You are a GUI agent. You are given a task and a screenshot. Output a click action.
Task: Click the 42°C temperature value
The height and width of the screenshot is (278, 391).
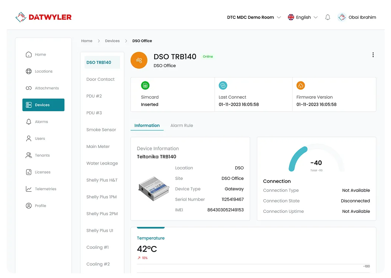147,249
